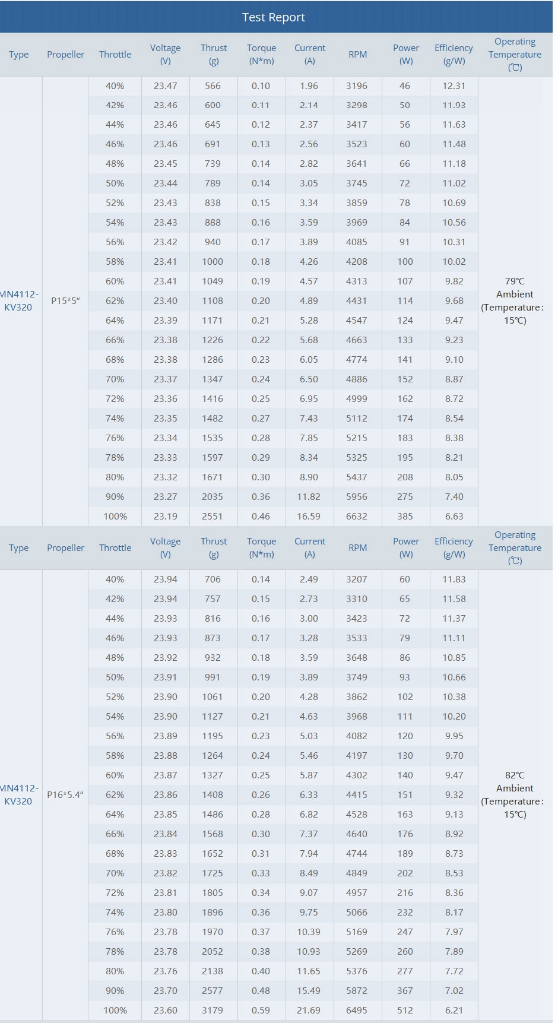558x1023 pixels.
Task: Select the power value 512
Action: tap(405, 1010)
